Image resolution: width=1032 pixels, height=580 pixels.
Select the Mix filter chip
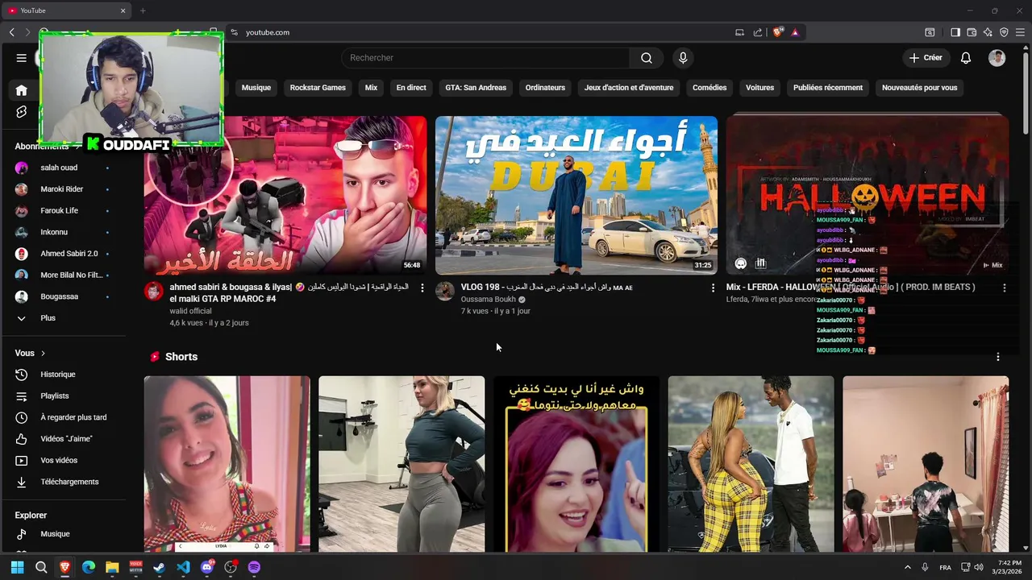pyautogui.click(x=371, y=88)
